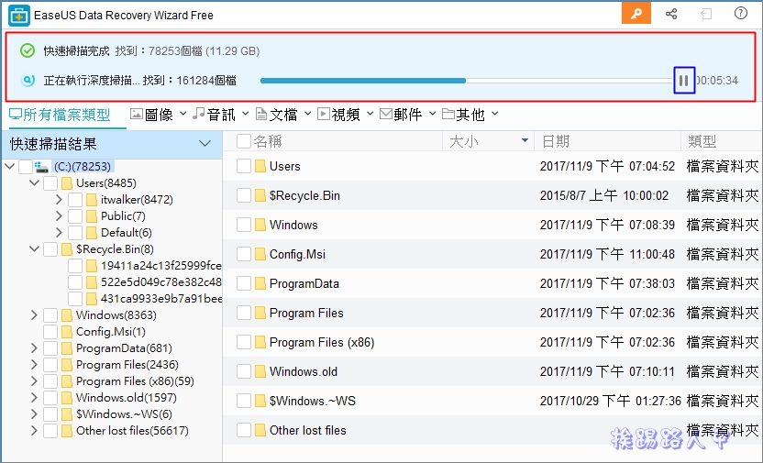This screenshot has width=763, height=463.
Task: Tick the select-all checkbox beside 名稱
Action: point(243,141)
